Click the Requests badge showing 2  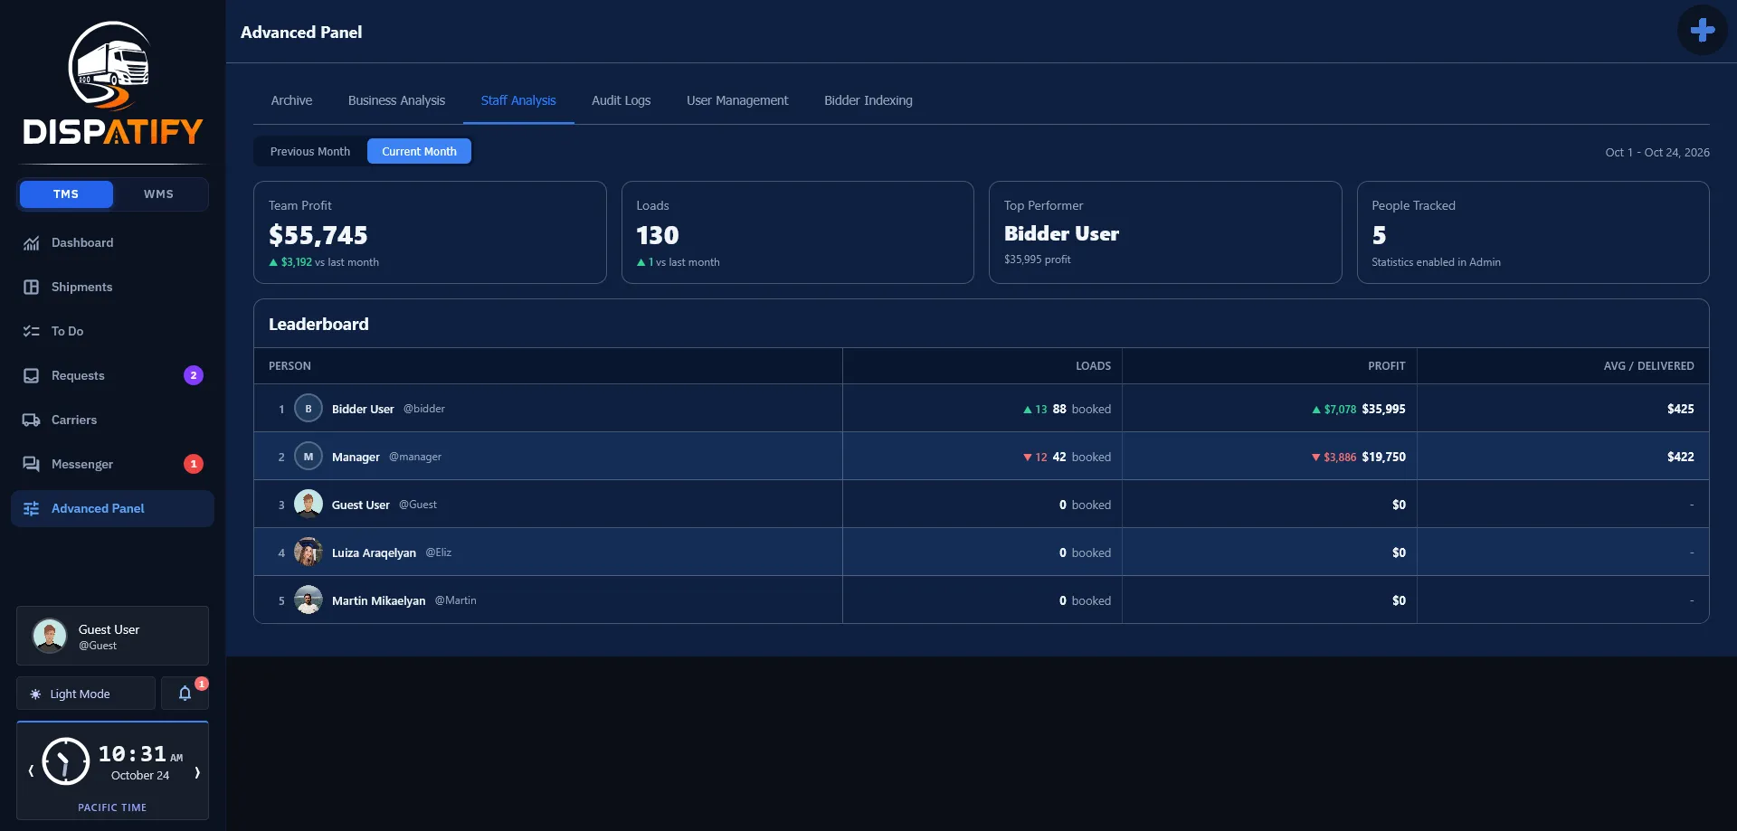click(194, 375)
